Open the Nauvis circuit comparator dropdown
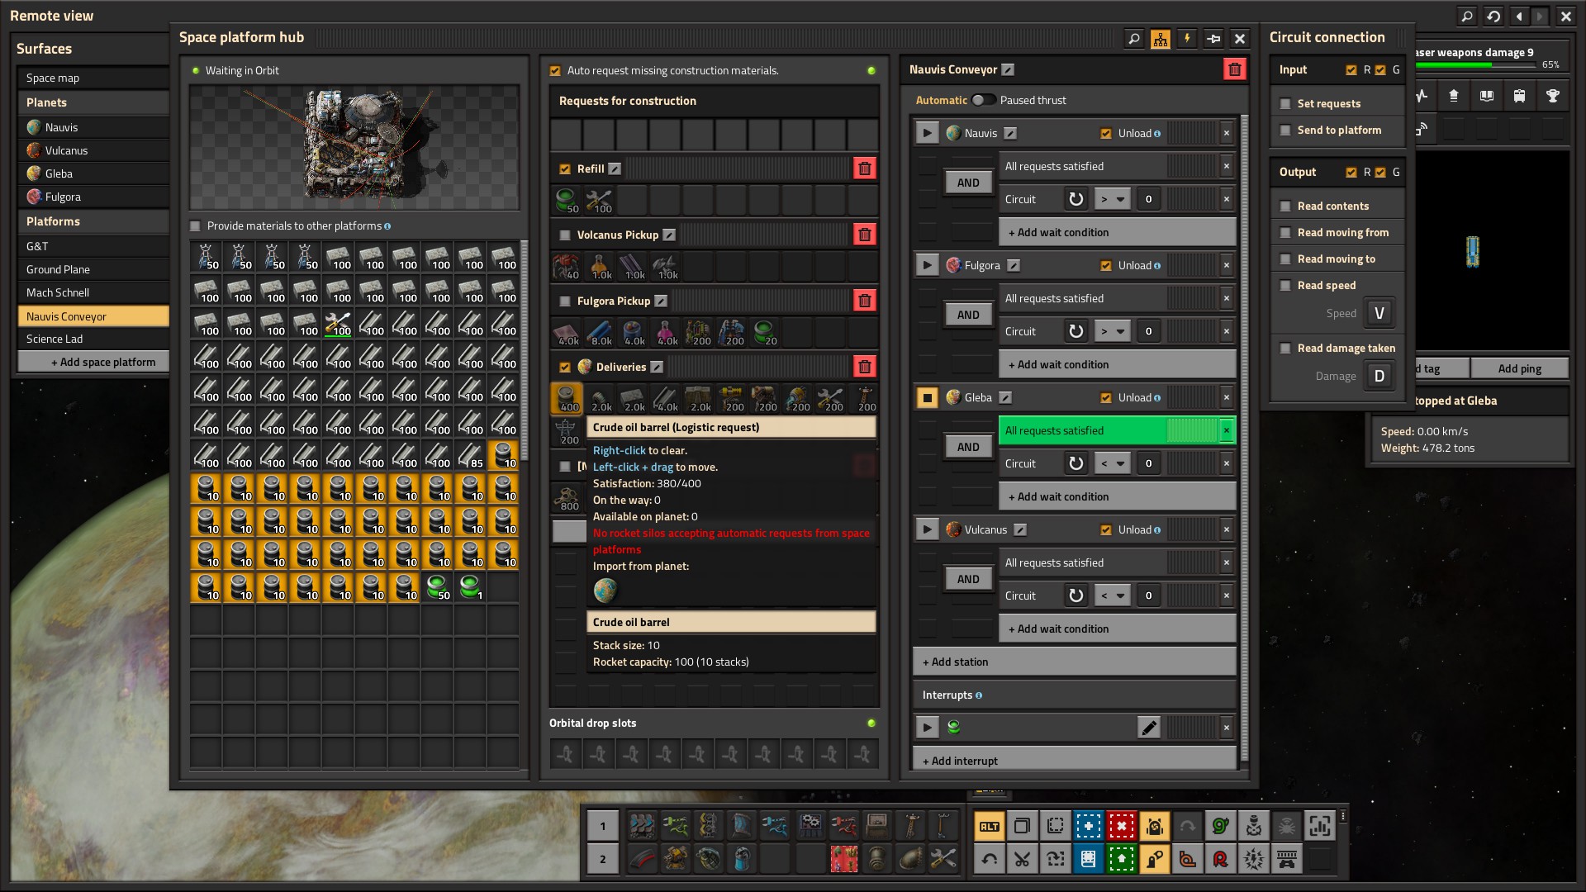The height and width of the screenshot is (892, 1586). click(x=1112, y=199)
